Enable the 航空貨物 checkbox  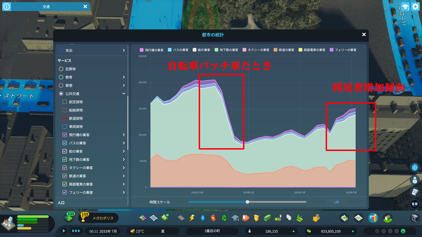(x=65, y=102)
